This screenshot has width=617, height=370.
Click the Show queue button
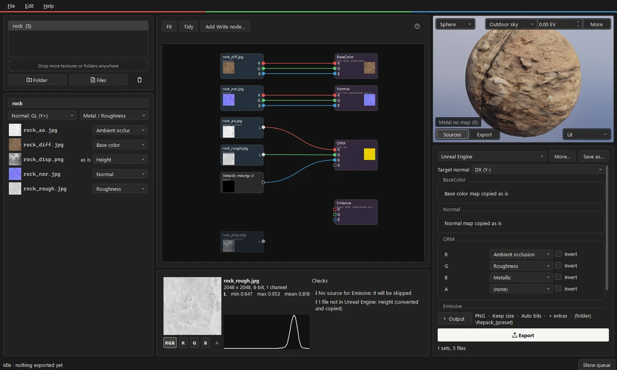pos(596,365)
